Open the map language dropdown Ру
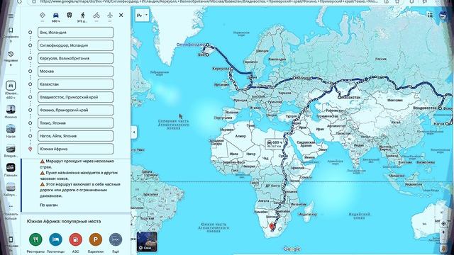The height and width of the screenshot is (255, 454). 142,16
